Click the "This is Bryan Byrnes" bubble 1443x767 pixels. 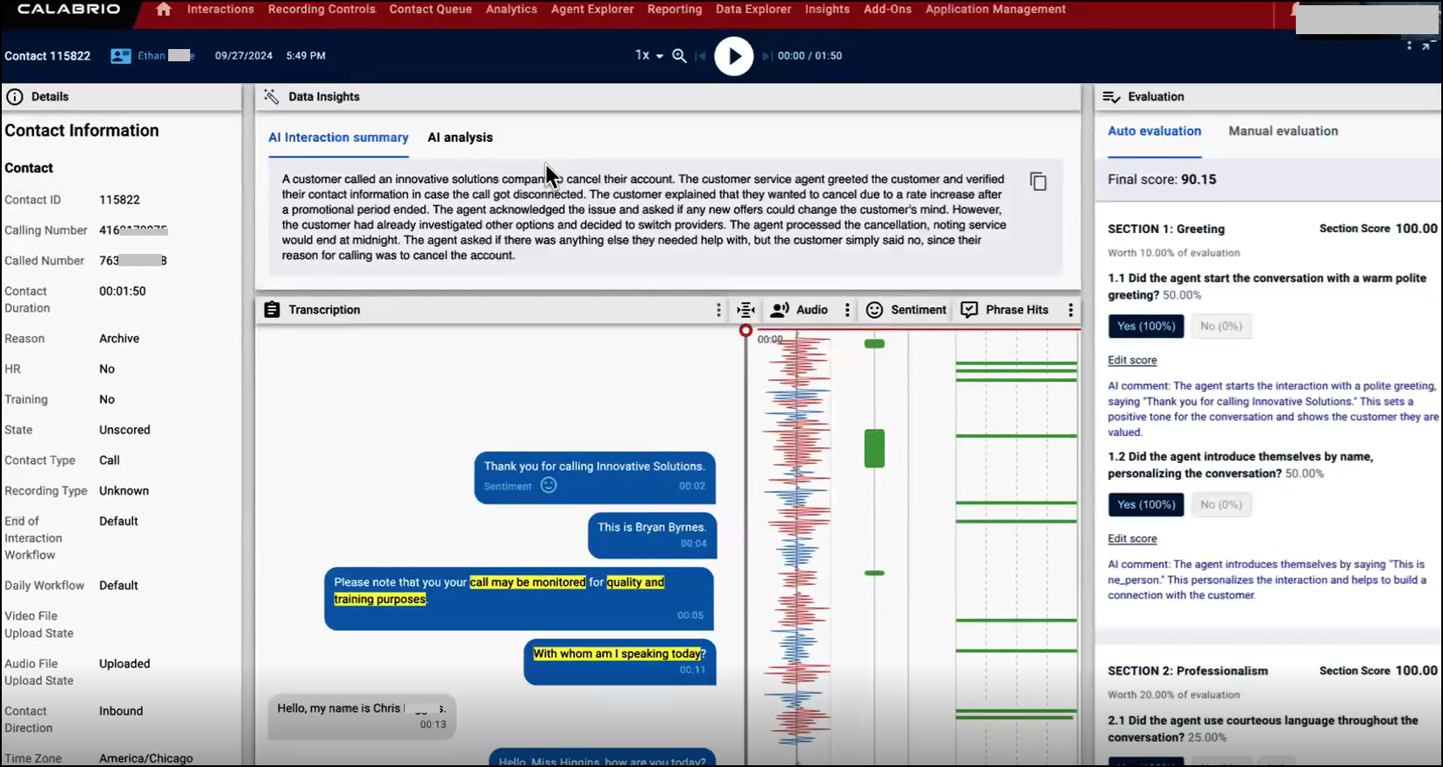tap(653, 535)
